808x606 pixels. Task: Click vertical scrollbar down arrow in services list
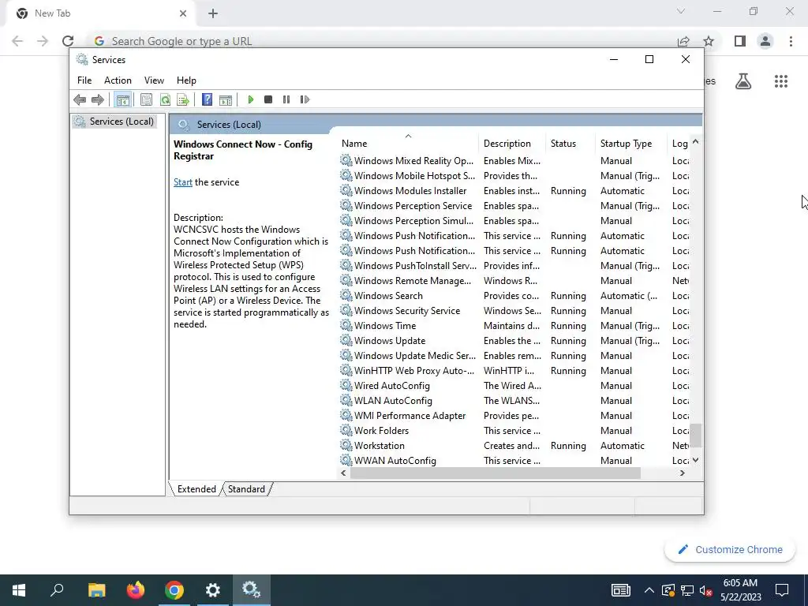(696, 460)
